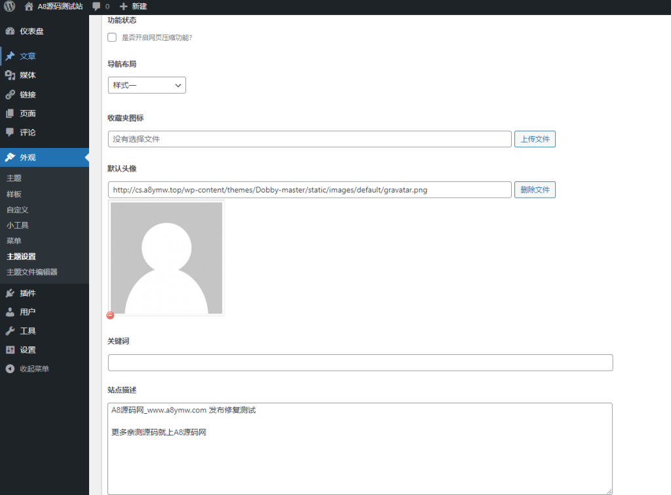Image resolution: width=671 pixels, height=495 pixels.
Task: Open the comments bubble icon in top bar
Action: pos(96,7)
